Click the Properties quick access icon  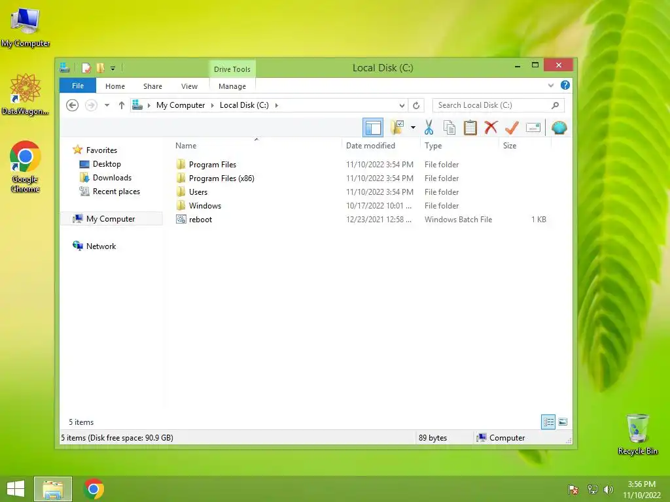(x=86, y=68)
